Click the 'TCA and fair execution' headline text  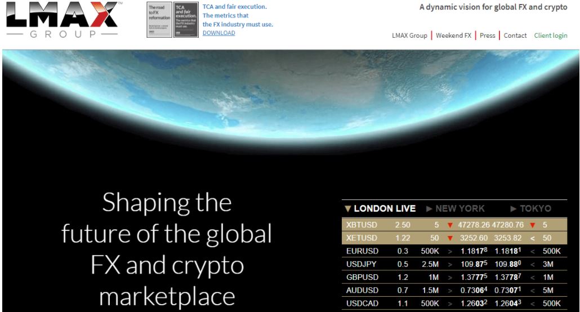(234, 7)
